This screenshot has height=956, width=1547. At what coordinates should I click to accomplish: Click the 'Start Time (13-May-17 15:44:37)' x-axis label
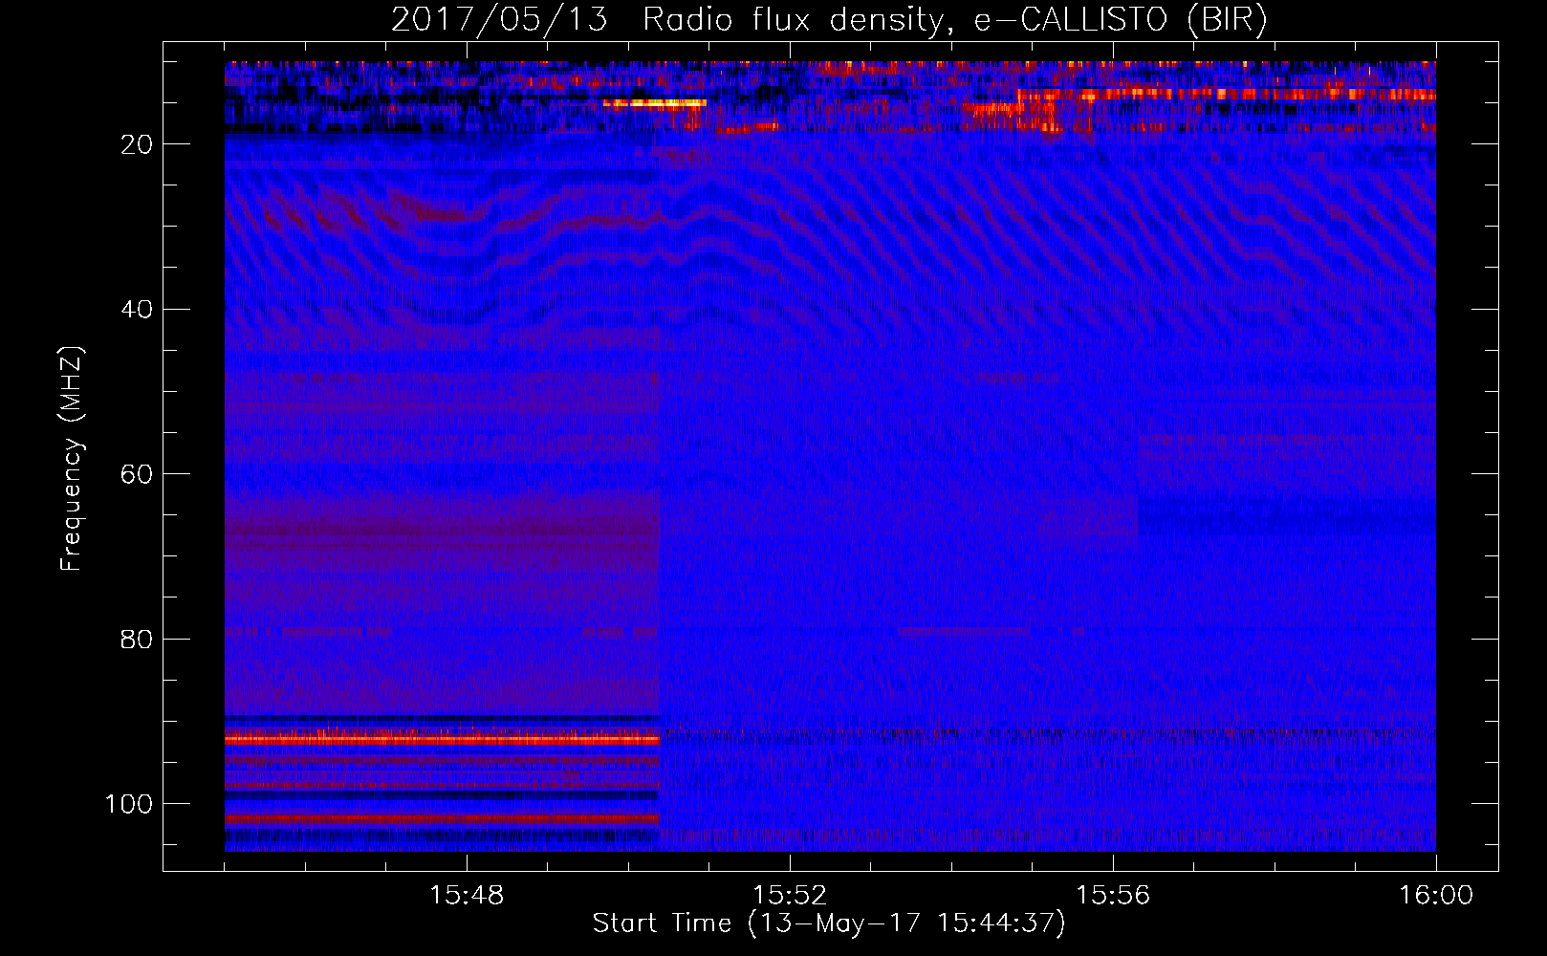click(829, 923)
